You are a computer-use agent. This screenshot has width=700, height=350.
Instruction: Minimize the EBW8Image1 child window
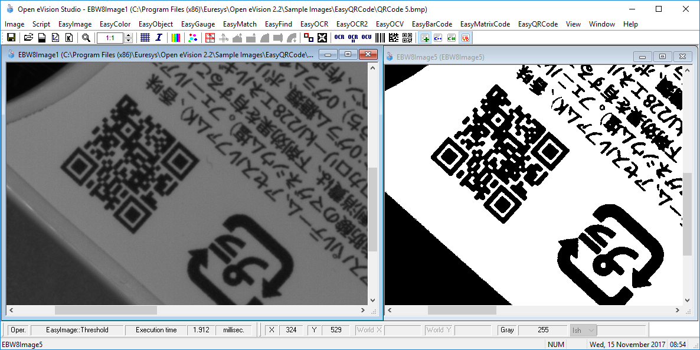click(329, 54)
